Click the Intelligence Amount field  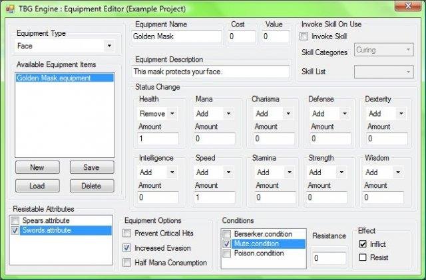click(x=158, y=198)
